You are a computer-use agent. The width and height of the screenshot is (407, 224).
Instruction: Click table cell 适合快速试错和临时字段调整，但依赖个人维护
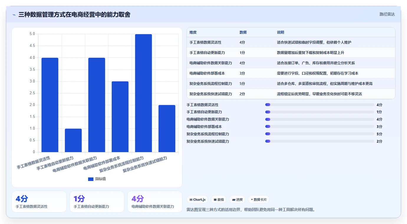click(x=314, y=42)
